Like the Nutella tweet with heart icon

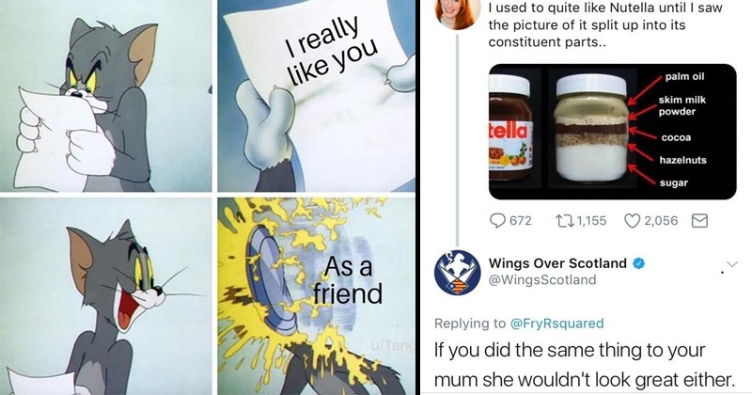[x=632, y=221]
